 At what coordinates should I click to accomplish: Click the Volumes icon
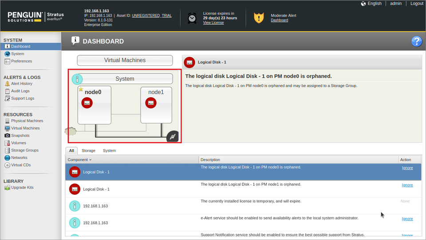(x=8, y=143)
